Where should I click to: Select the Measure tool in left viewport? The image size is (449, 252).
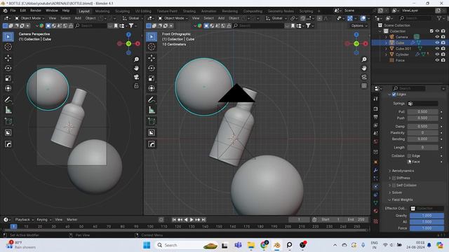point(8,110)
